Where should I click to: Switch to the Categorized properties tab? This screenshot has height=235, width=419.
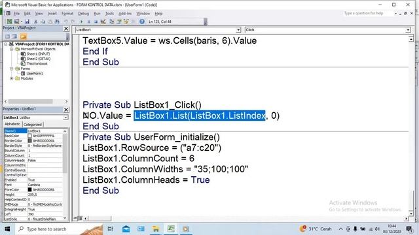33,125
